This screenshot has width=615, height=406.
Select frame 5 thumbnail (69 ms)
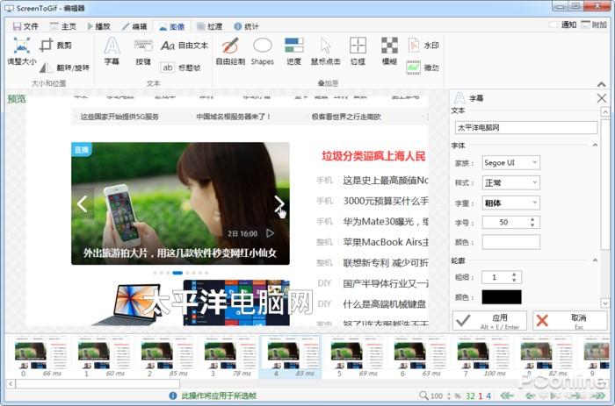(353, 357)
